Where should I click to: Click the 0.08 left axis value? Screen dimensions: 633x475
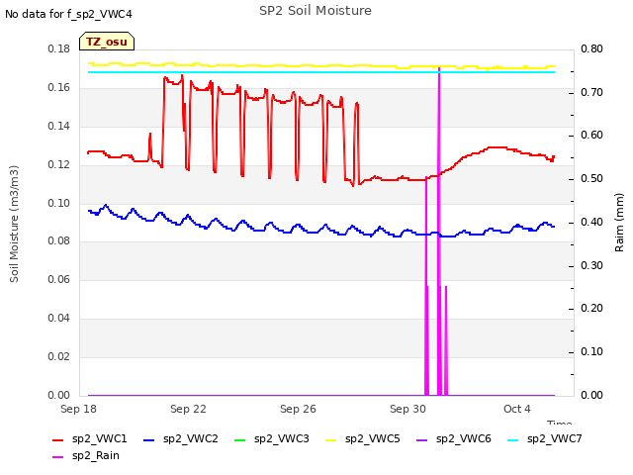(58, 241)
